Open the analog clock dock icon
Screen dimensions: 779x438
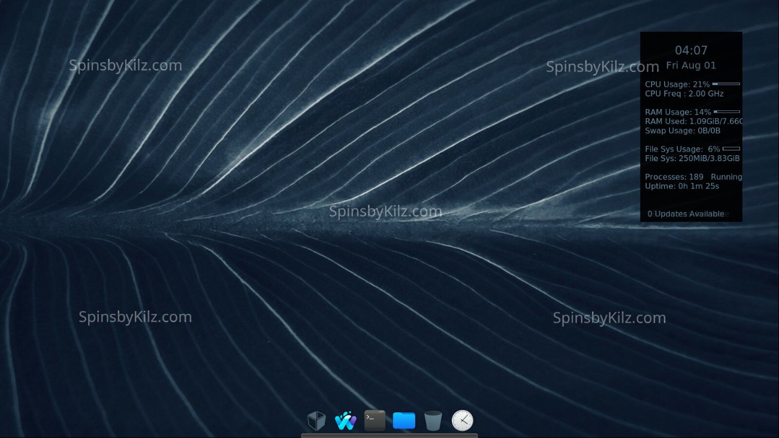tap(463, 421)
